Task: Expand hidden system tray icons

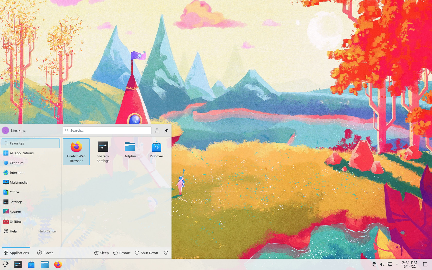Action: pyautogui.click(x=397, y=264)
